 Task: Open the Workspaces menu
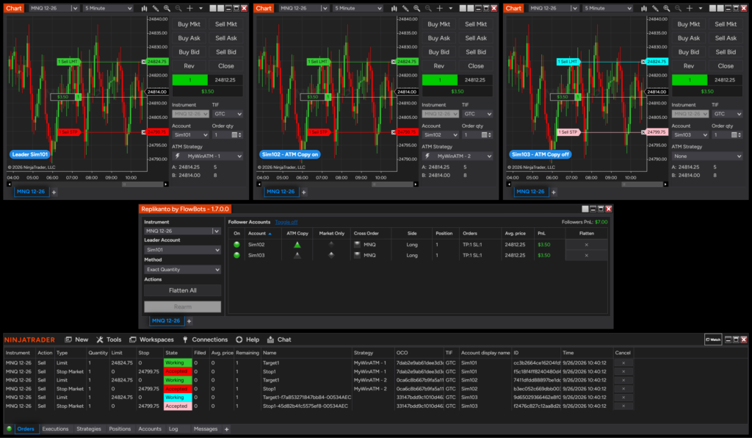point(151,340)
